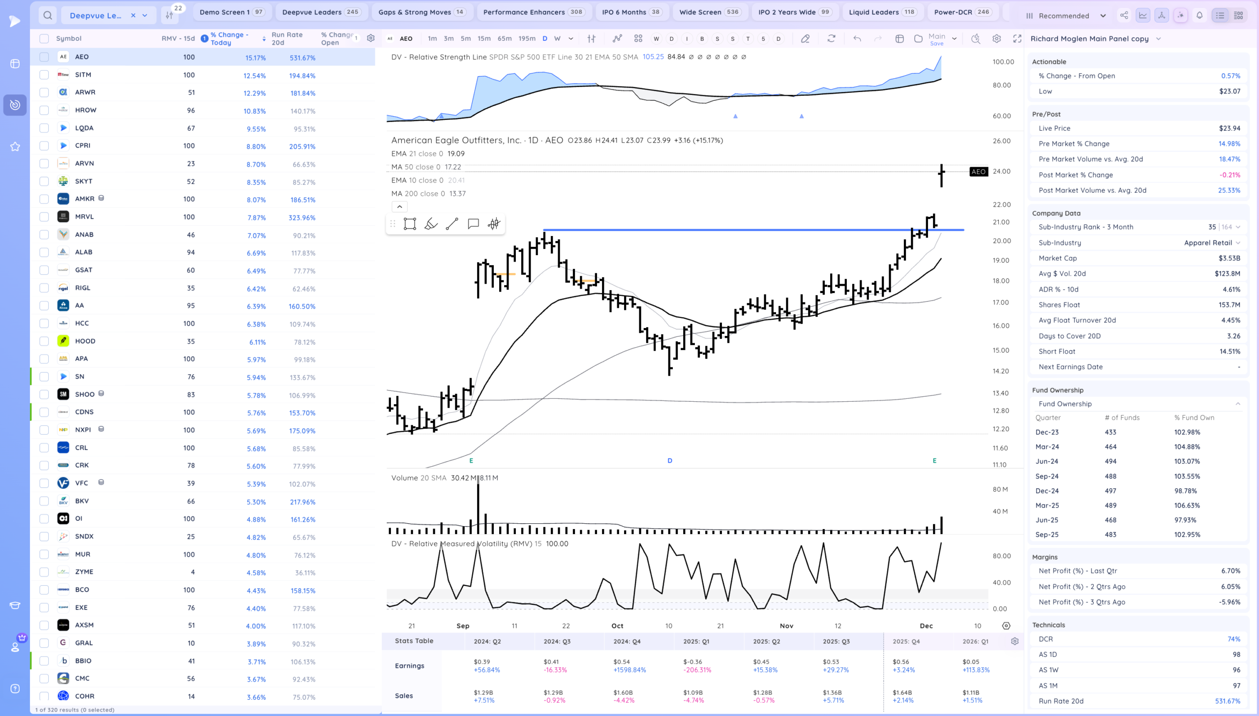Check the SITM row checkbox
The height and width of the screenshot is (716, 1259).
44,75
